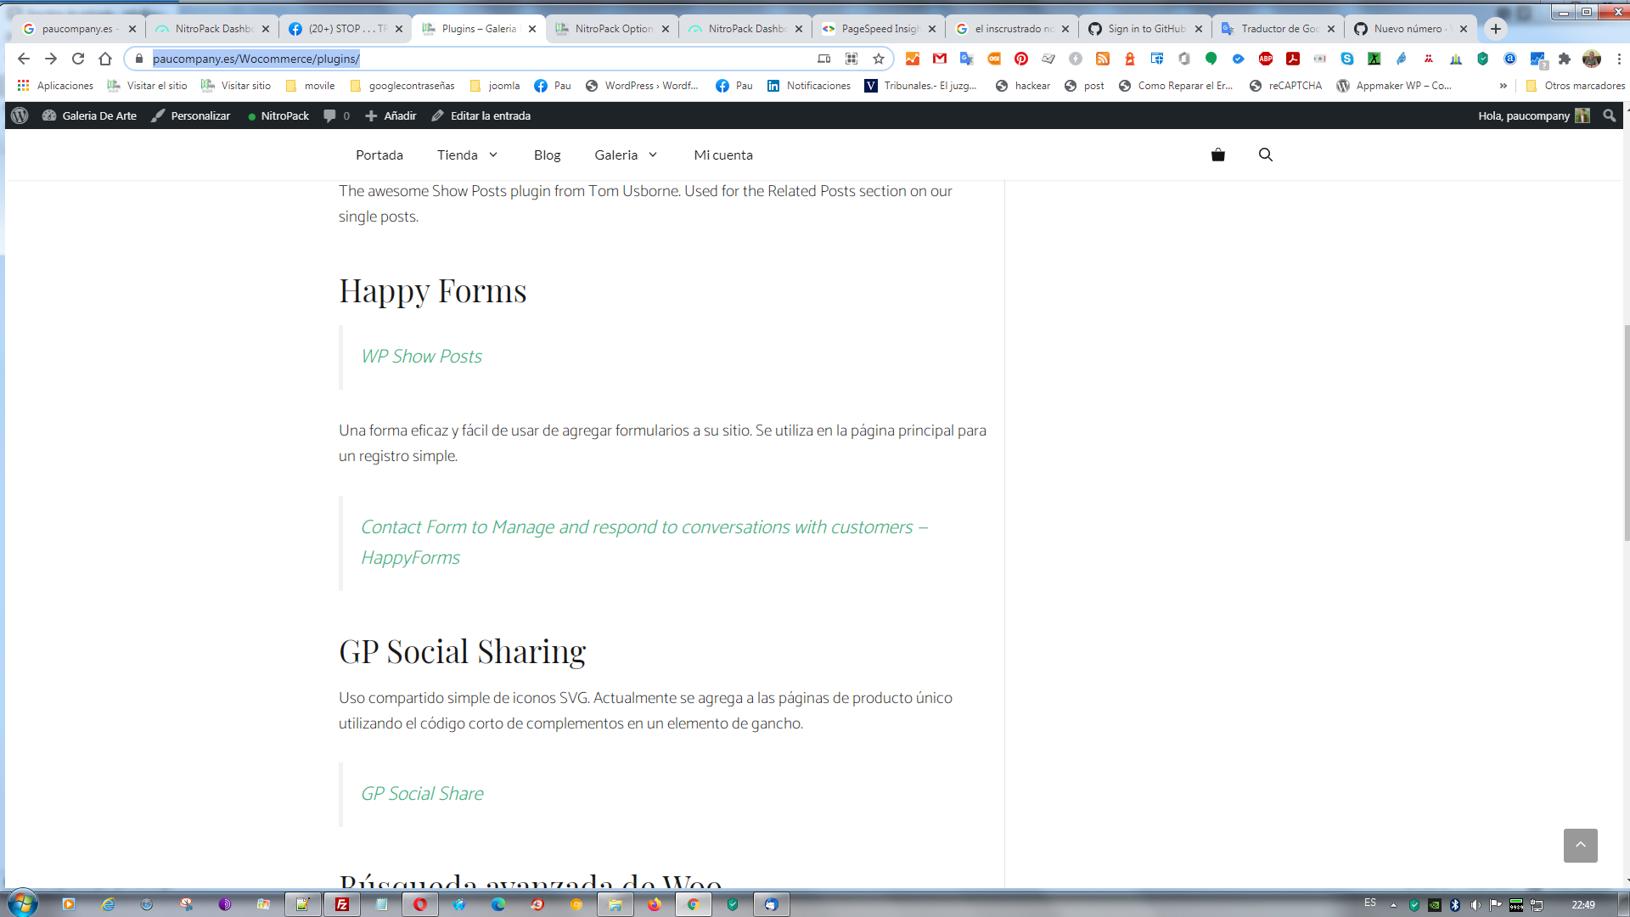Screen dimensions: 1630x917
Task: Click the scroll back to top button
Action: click(x=1580, y=846)
